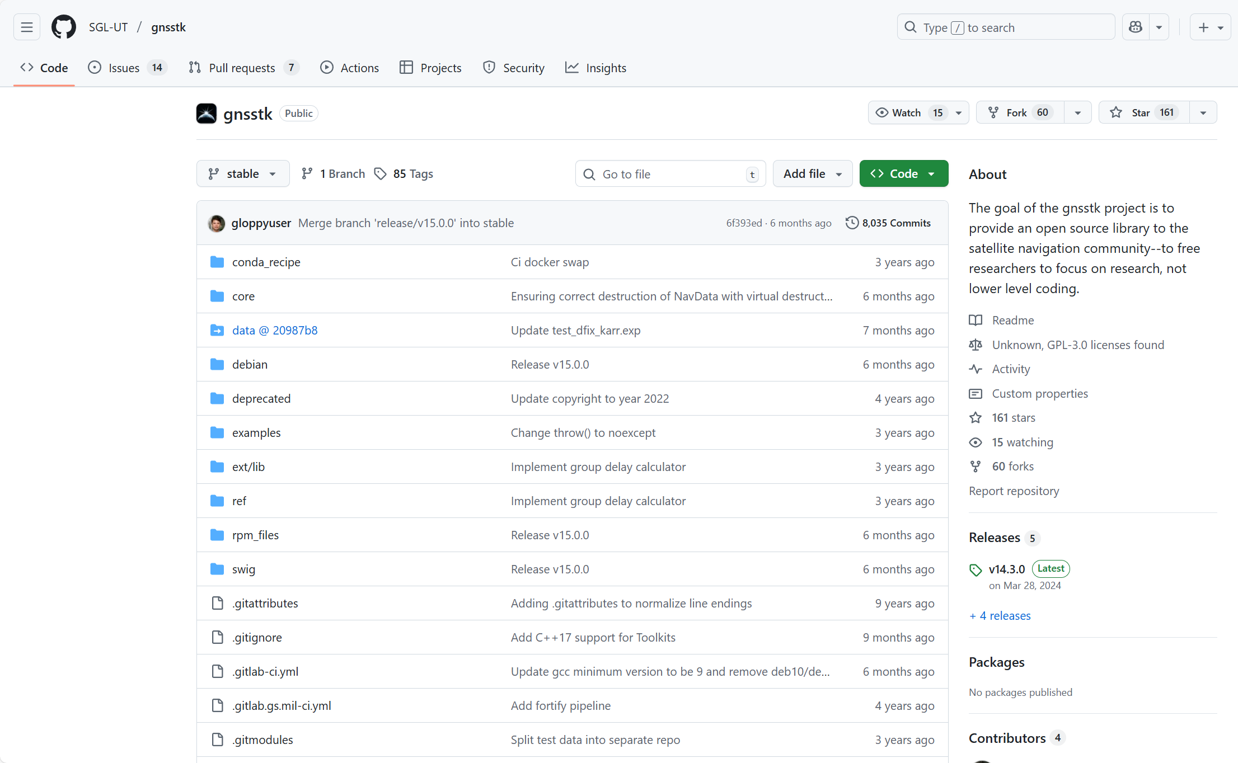Screen dimensions: 1238x763
Task: Open the Add file dropdown
Action: [812, 174]
